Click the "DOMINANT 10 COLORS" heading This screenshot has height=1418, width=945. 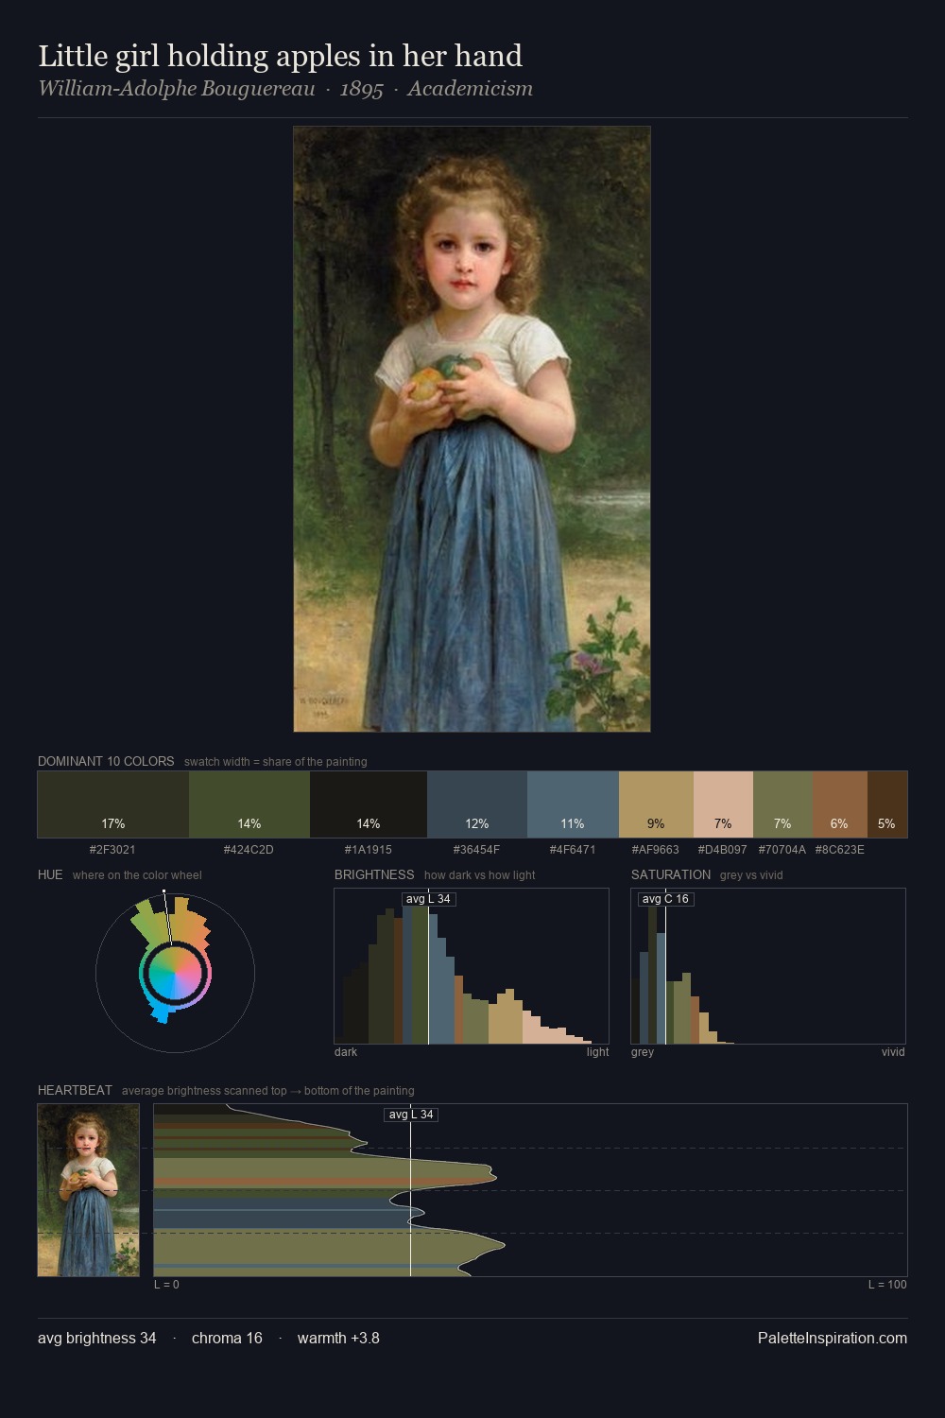[106, 761]
